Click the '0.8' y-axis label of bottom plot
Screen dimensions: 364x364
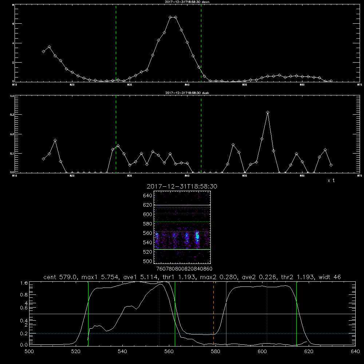click(x=24, y=295)
